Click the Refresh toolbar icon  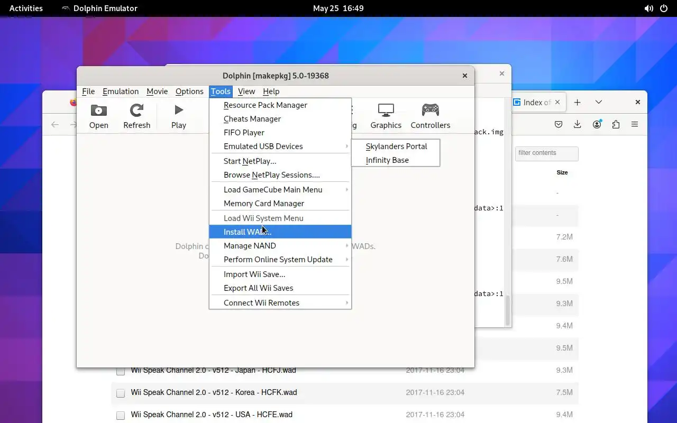(x=136, y=116)
